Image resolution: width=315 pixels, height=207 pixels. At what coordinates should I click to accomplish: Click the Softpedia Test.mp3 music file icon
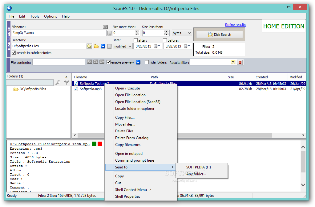76,83
